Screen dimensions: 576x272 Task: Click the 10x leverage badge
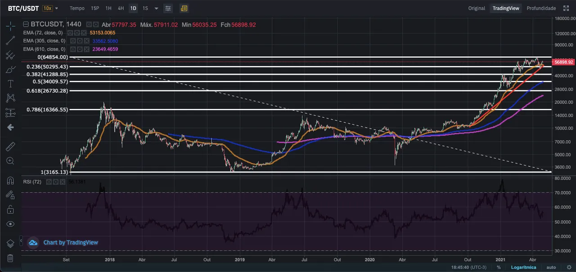click(x=47, y=8)
